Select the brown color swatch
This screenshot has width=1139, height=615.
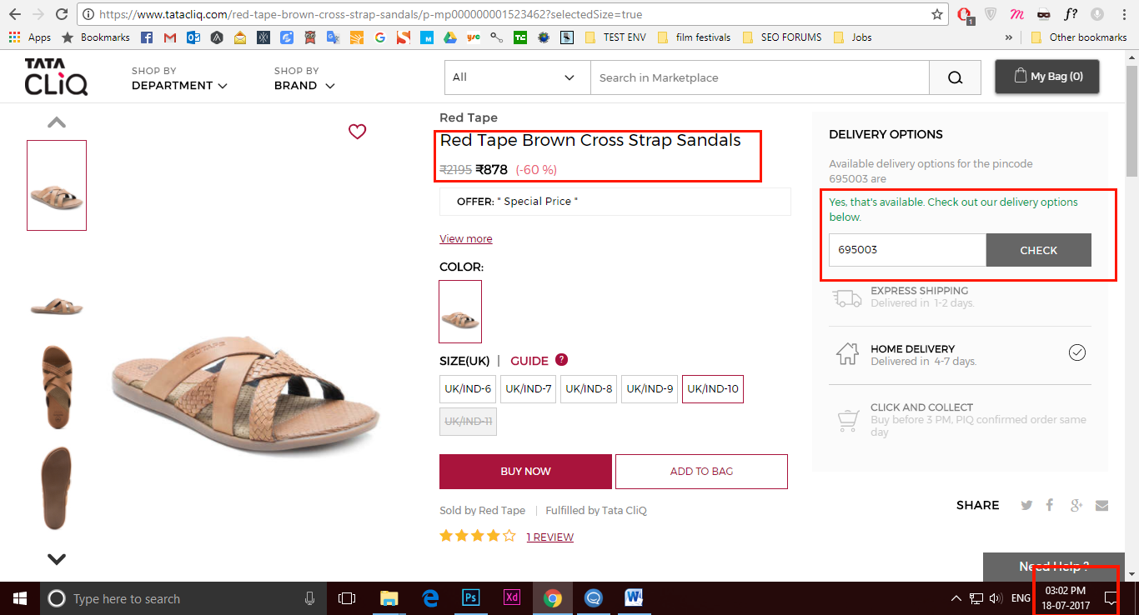pyautogui.click(x=460, y=312)
